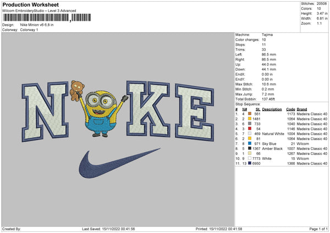
Task: Click the Code column header
Action: pyautogui.click(x=291, y=108)
